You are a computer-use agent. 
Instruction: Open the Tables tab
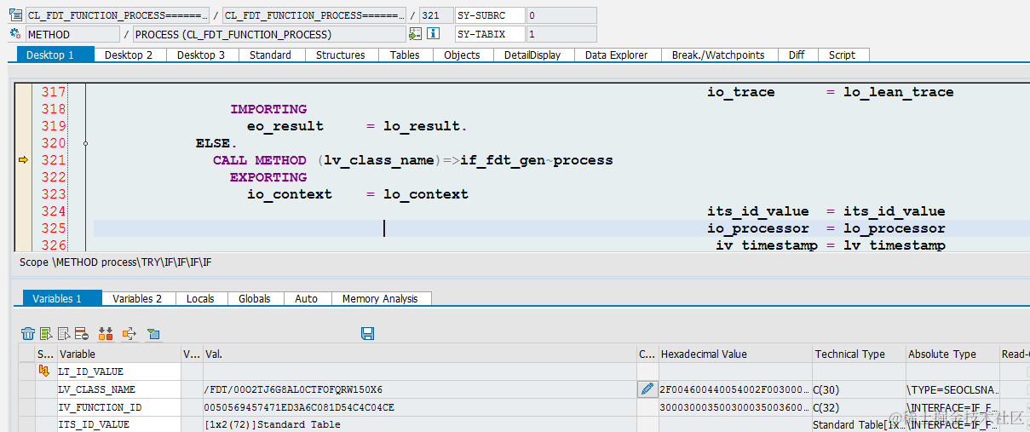[x=405, y=55]
